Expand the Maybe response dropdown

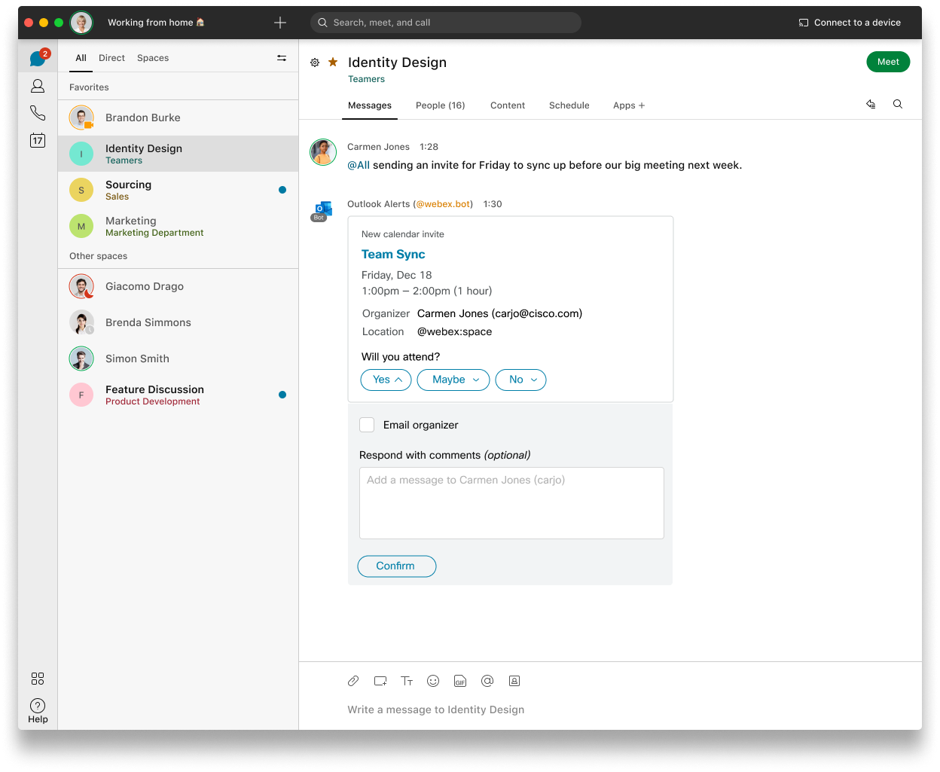453,380
